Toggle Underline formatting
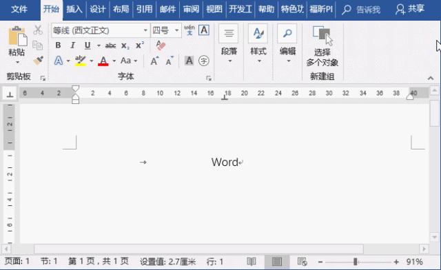The width and height of the screenshot is (441, 270). tap(88, 45)
